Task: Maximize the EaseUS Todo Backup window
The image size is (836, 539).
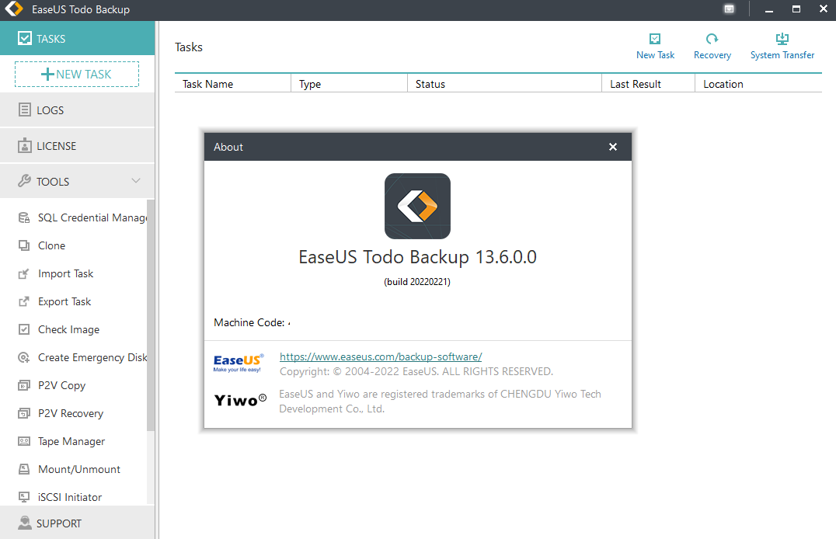Action: 796,9
